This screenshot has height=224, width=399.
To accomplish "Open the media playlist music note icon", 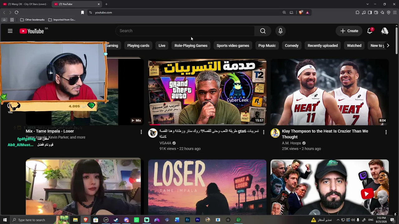I will (x=364, y=12).
